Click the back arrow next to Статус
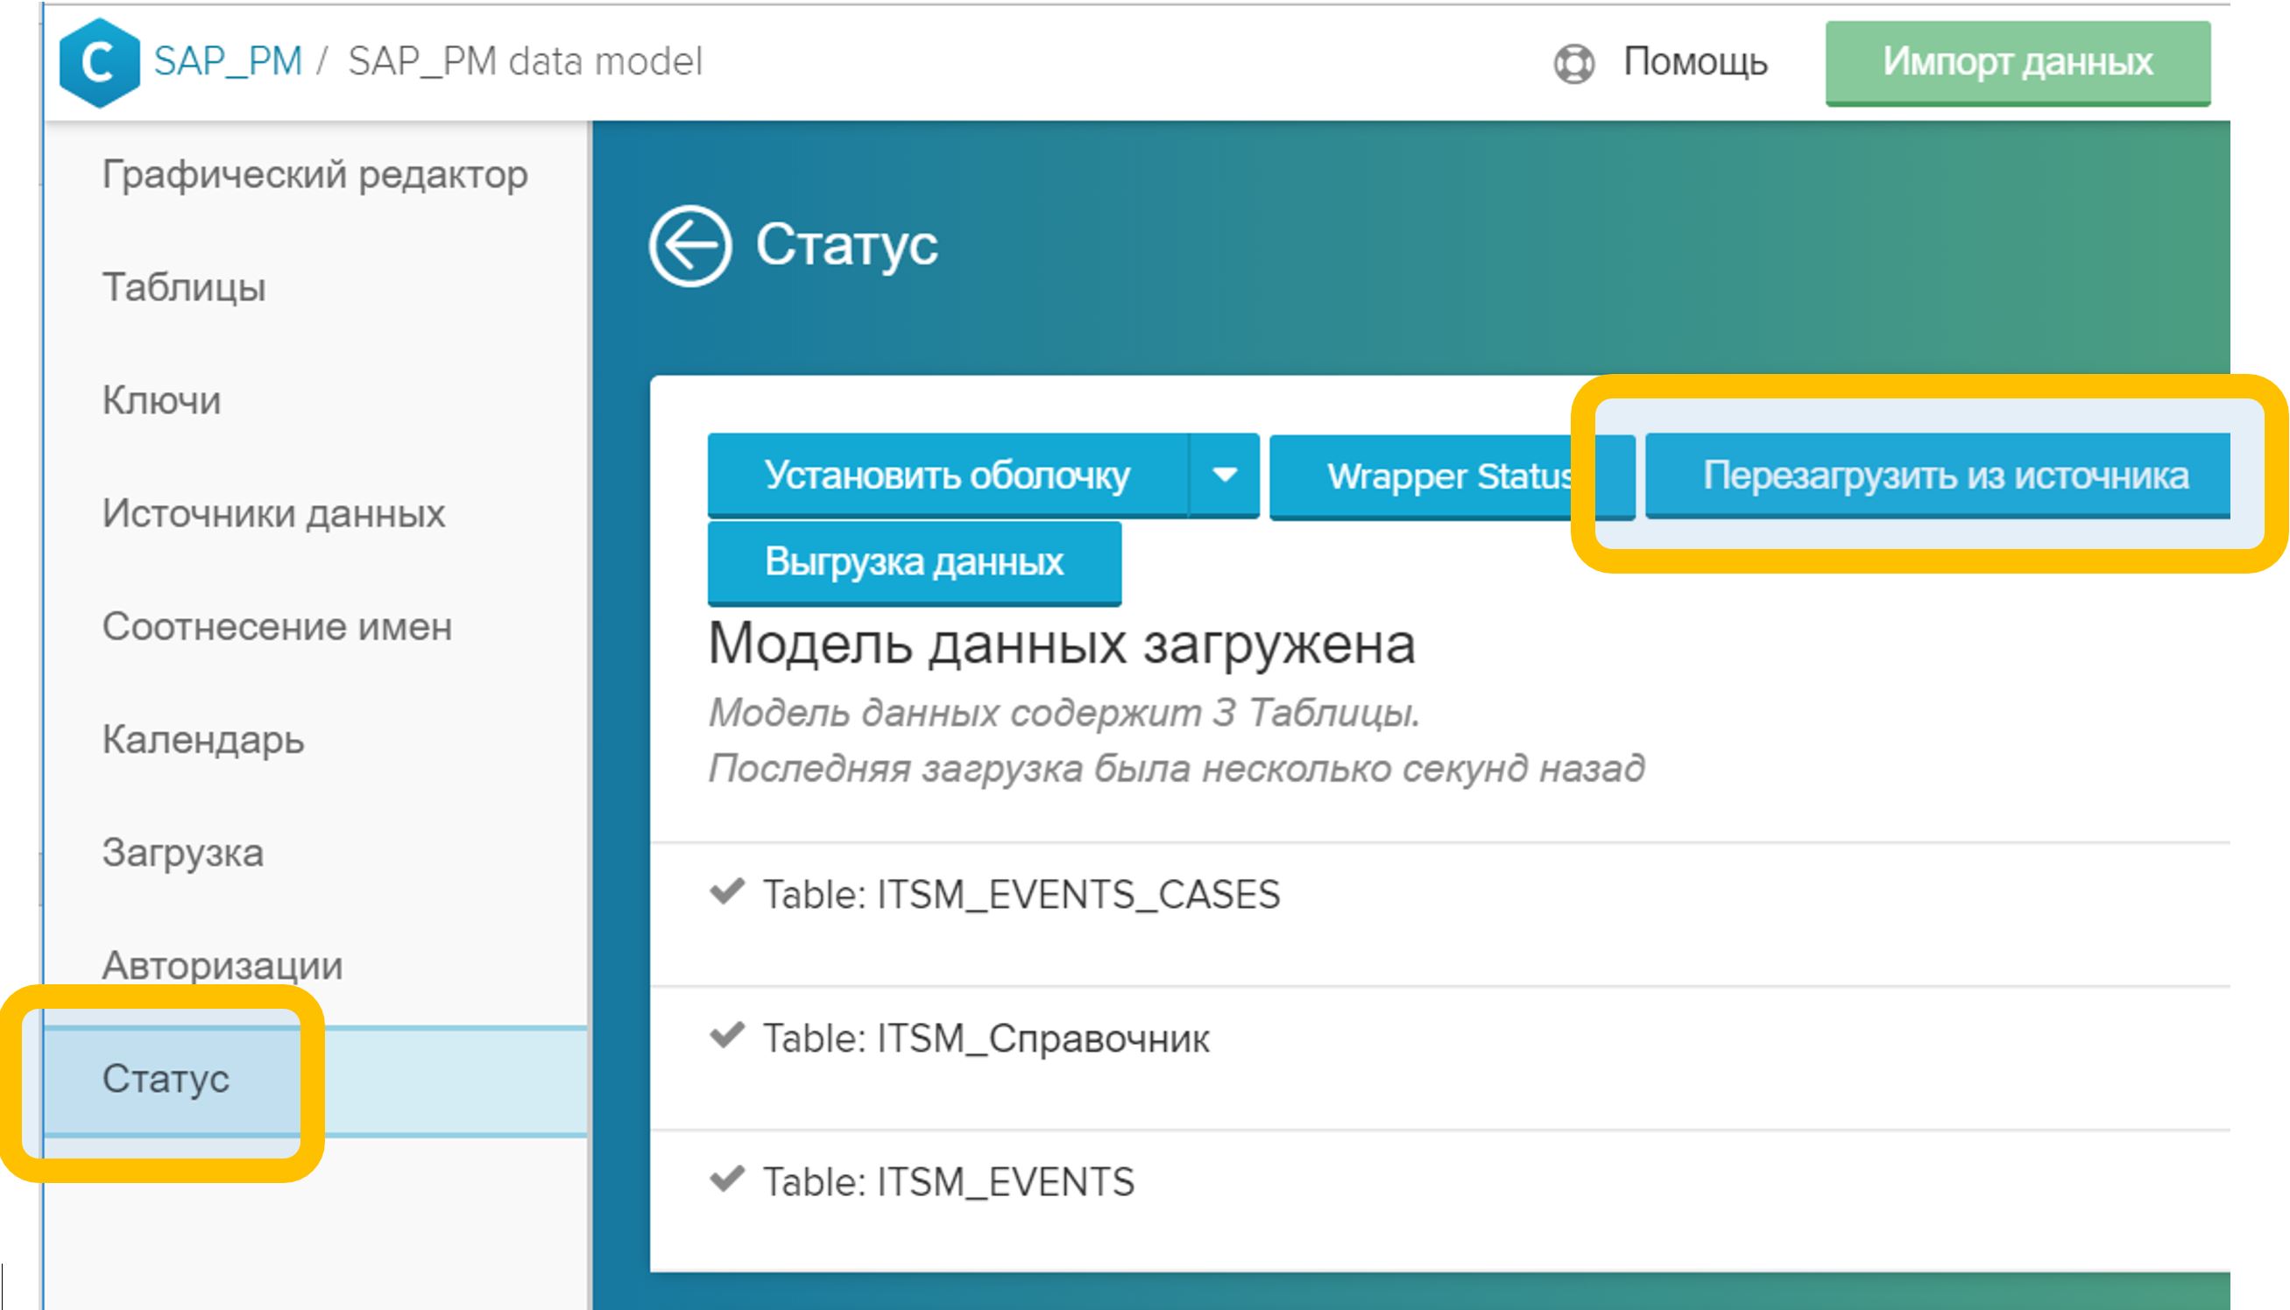 [689, 245]
